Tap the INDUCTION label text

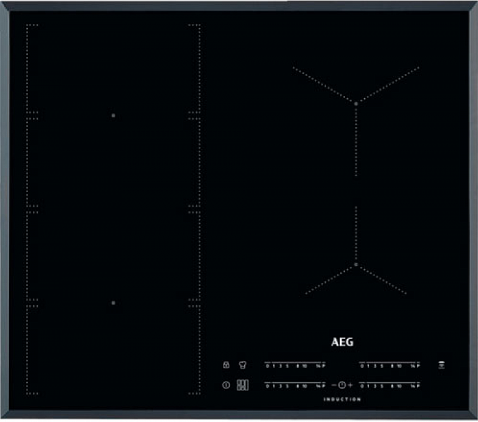tap(342, 399)
